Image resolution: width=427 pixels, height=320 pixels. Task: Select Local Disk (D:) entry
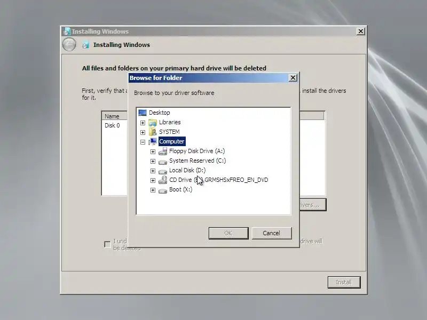tap(187, 170)
